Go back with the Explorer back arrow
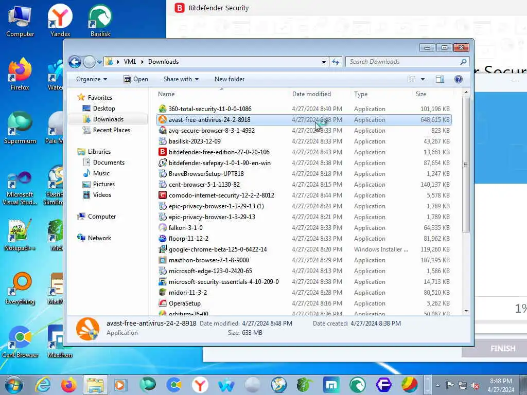This screenshot has height=395, width=527. (75, 62)
